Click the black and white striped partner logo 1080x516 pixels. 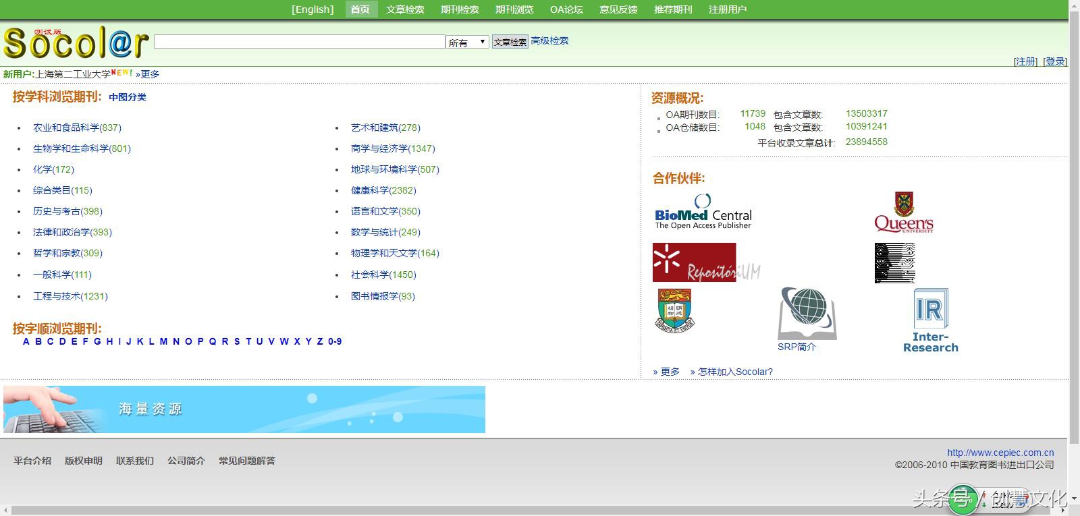pyautogui.click(x=895, y=263)
